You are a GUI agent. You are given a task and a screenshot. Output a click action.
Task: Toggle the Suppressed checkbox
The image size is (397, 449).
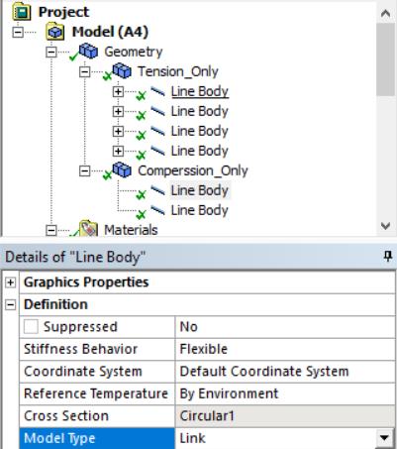tap(31, 327)
